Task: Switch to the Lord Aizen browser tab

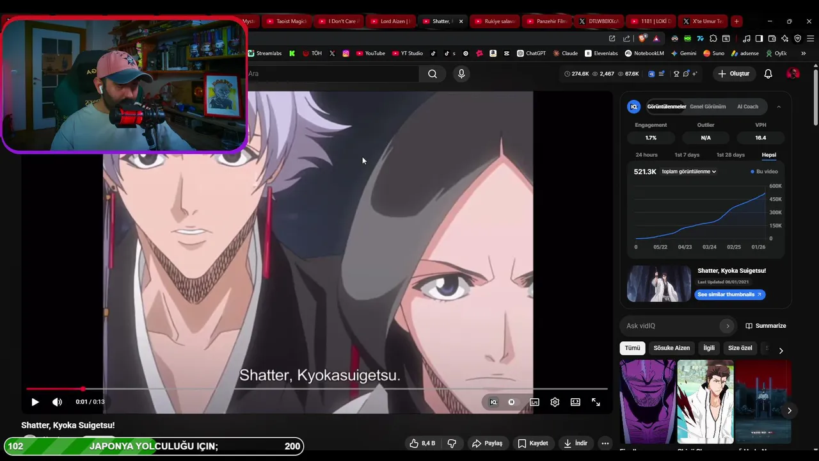Action: pos(391,21)
